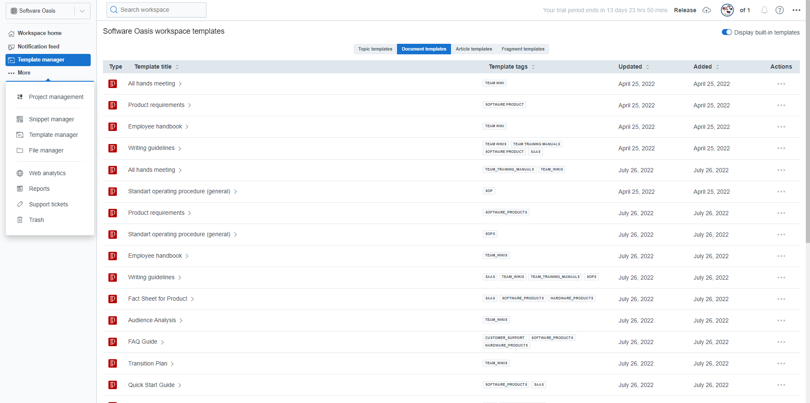The image size is (810, 403).
Task: Click the TEAM TRAINING MANUALS tag
Action: click(536, 144)
